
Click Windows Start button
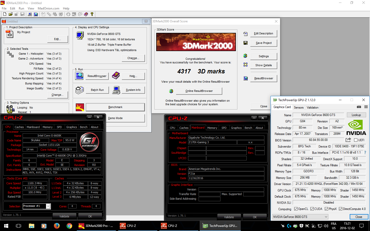[x=6, y=226]
